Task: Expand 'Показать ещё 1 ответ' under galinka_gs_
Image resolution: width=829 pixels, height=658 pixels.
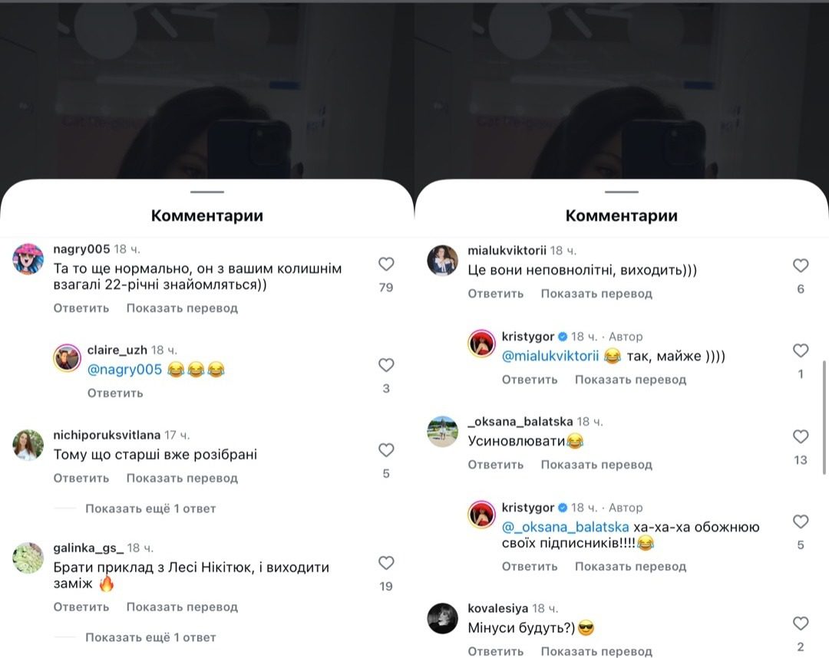Action: [150, 637]
